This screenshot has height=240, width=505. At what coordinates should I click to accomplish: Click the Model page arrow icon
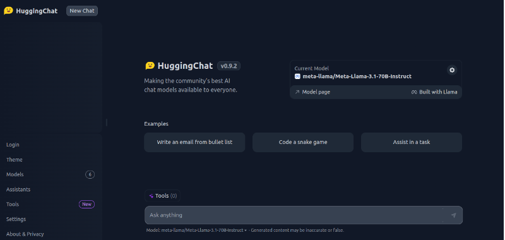(x=297, y=92)
